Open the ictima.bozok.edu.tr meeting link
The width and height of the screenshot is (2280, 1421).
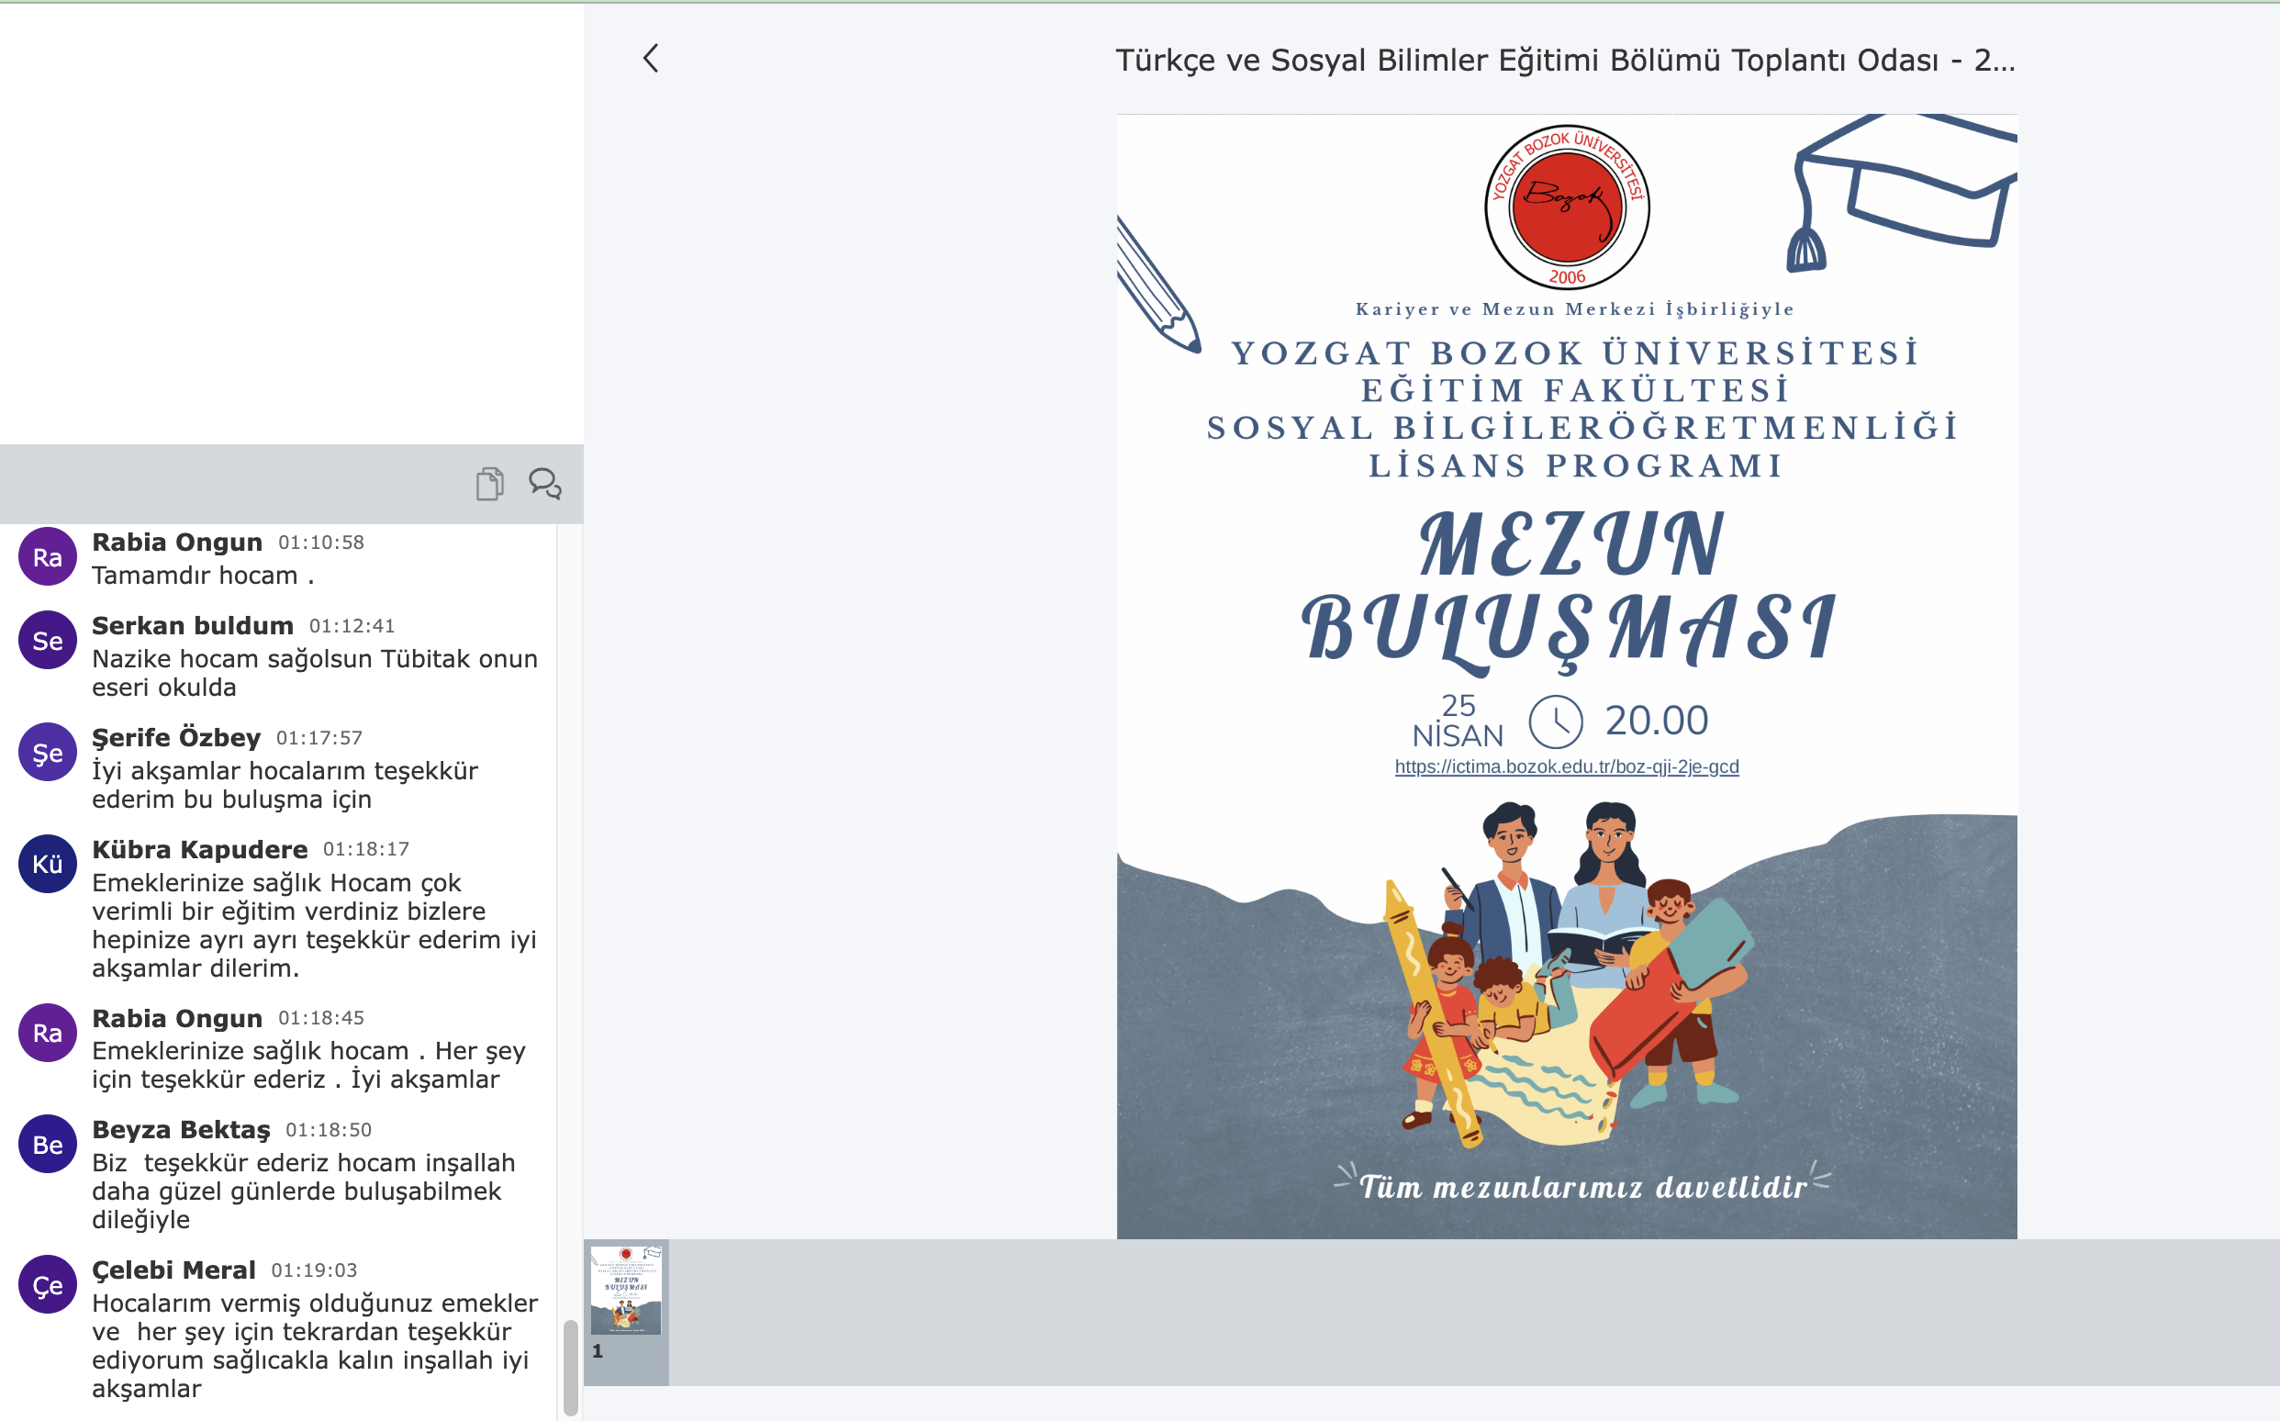point(1566,766)
